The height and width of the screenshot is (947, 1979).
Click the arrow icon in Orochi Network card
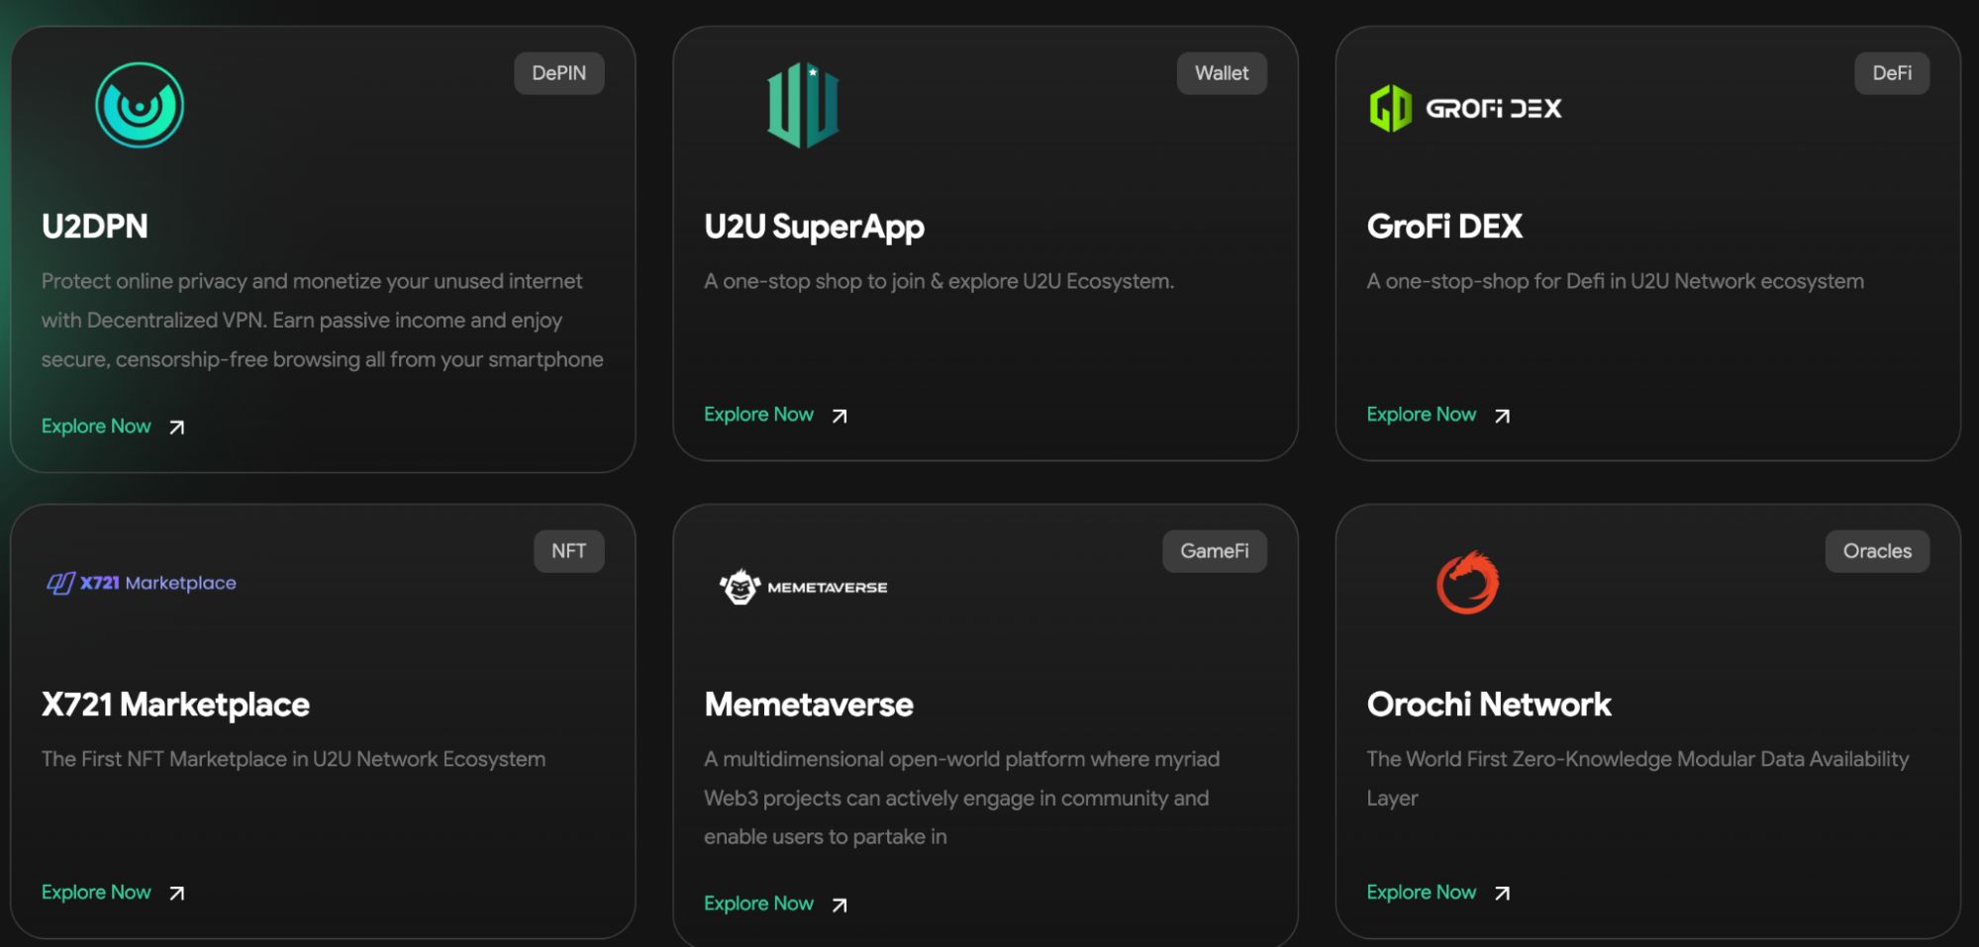[1502, 894]
